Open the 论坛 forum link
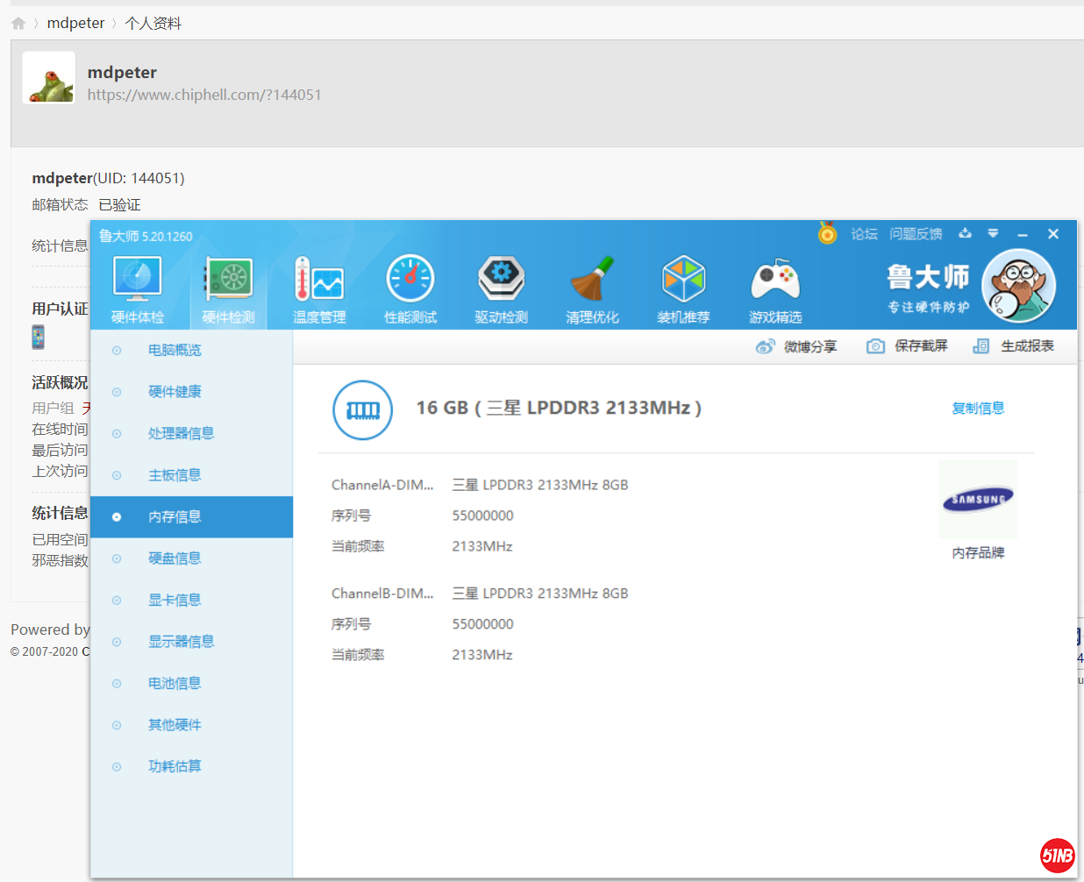 tap(864, 234)
